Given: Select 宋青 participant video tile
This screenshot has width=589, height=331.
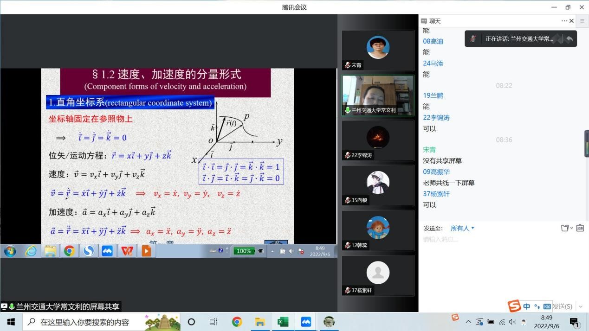Looking at the screenshot, I should click(x=378, y=50).
